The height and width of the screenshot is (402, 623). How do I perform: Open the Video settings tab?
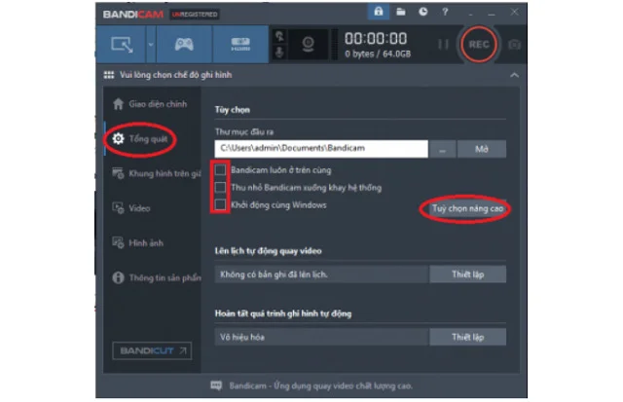(x=139, y=207)
